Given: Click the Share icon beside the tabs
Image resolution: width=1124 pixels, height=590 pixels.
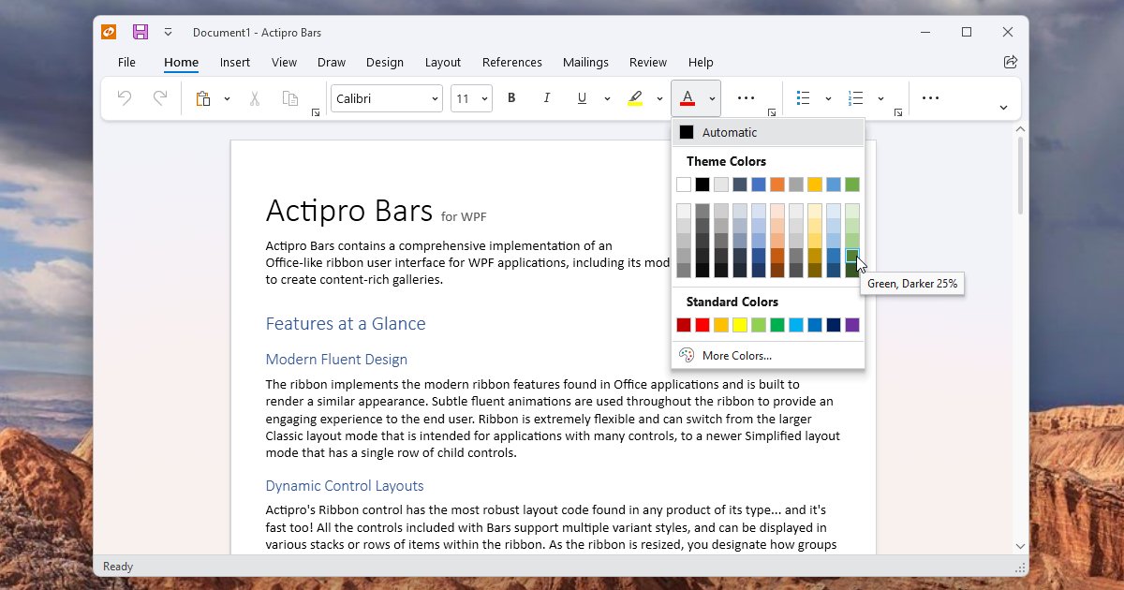Looking at the screenshot, I should point(1010,62).
